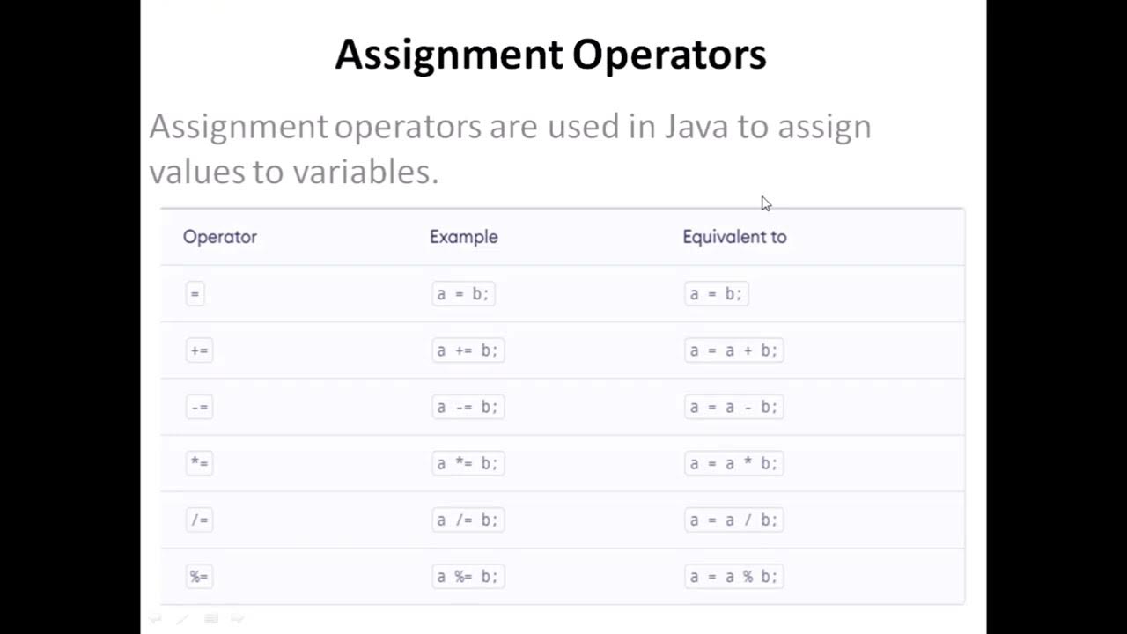Click the example code a *= b;

[x=468, y=463]
